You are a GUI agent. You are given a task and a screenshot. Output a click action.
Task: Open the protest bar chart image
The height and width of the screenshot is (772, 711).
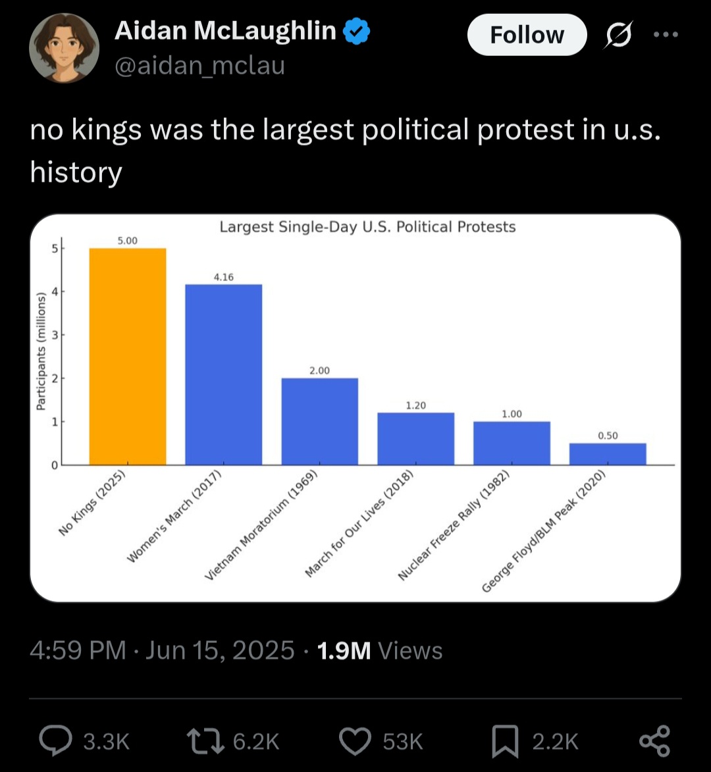355,407
